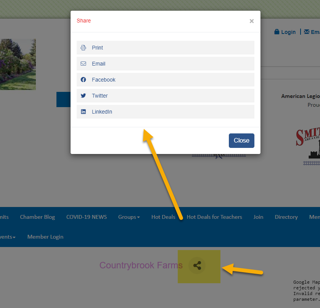Viewport: 320px width, 308px height.
Task: Open the Join menu item
Action: (258, 217)
